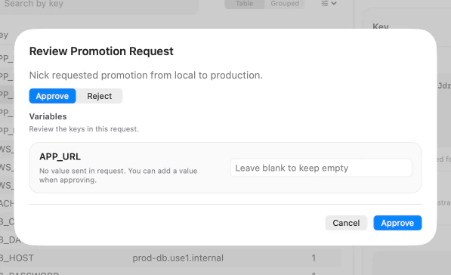Confirm with the blue Approve button
Viewport: 451px width, 275px height.
point(397,223)
